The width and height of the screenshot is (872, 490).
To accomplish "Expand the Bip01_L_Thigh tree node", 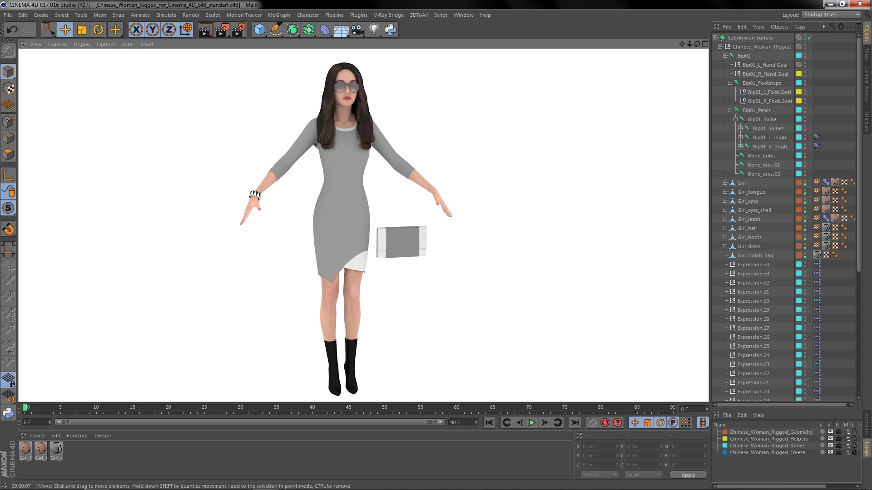I will coord(741,137).
